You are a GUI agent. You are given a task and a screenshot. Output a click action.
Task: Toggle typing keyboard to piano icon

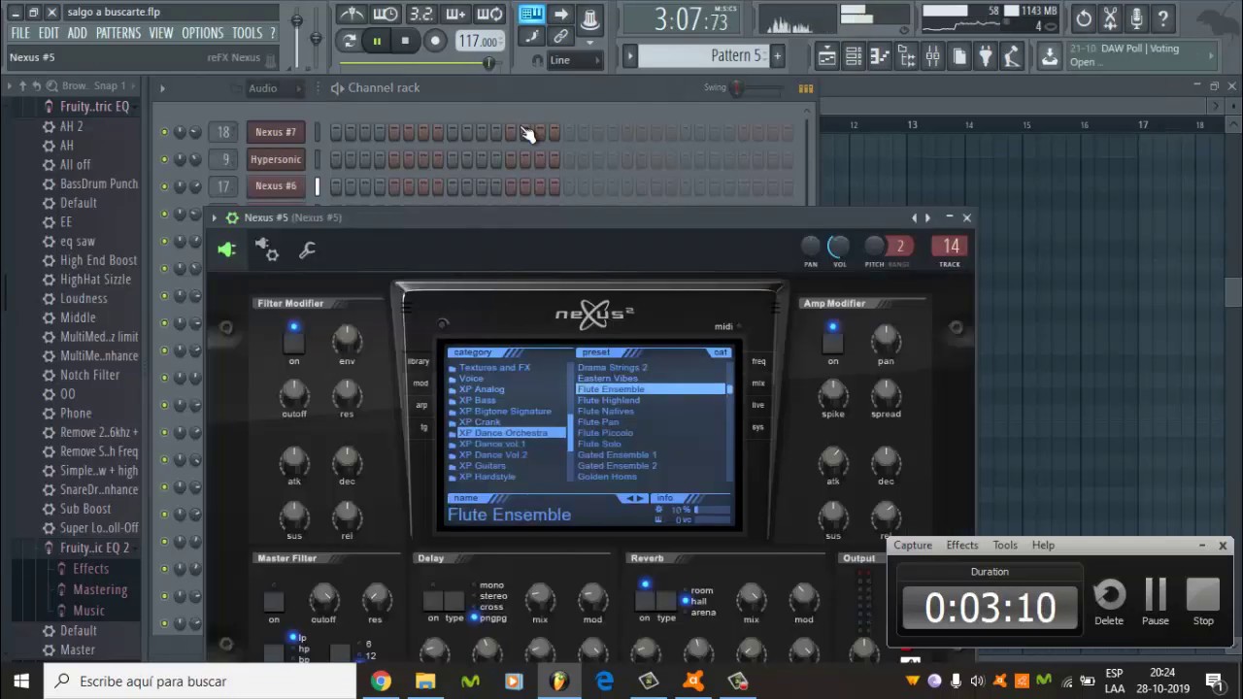click(531, 14)
